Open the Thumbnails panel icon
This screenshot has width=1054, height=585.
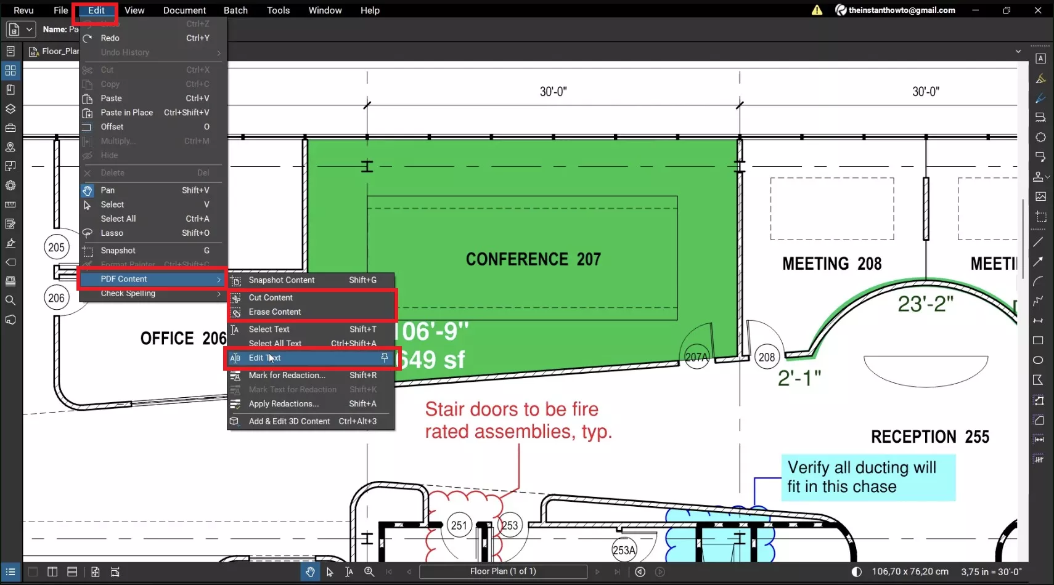[10, 71]
